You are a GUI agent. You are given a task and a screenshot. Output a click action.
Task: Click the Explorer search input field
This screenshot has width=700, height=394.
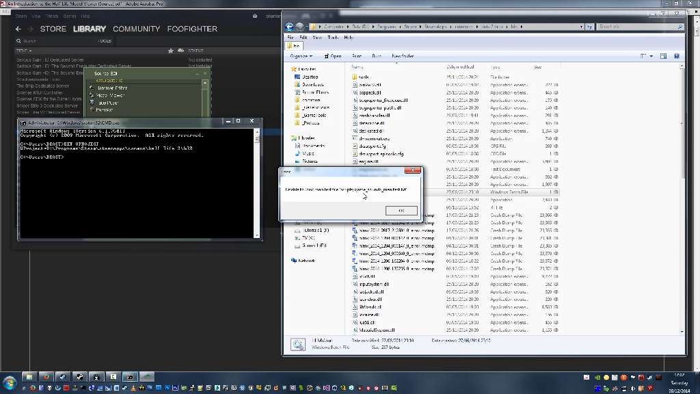636,27
